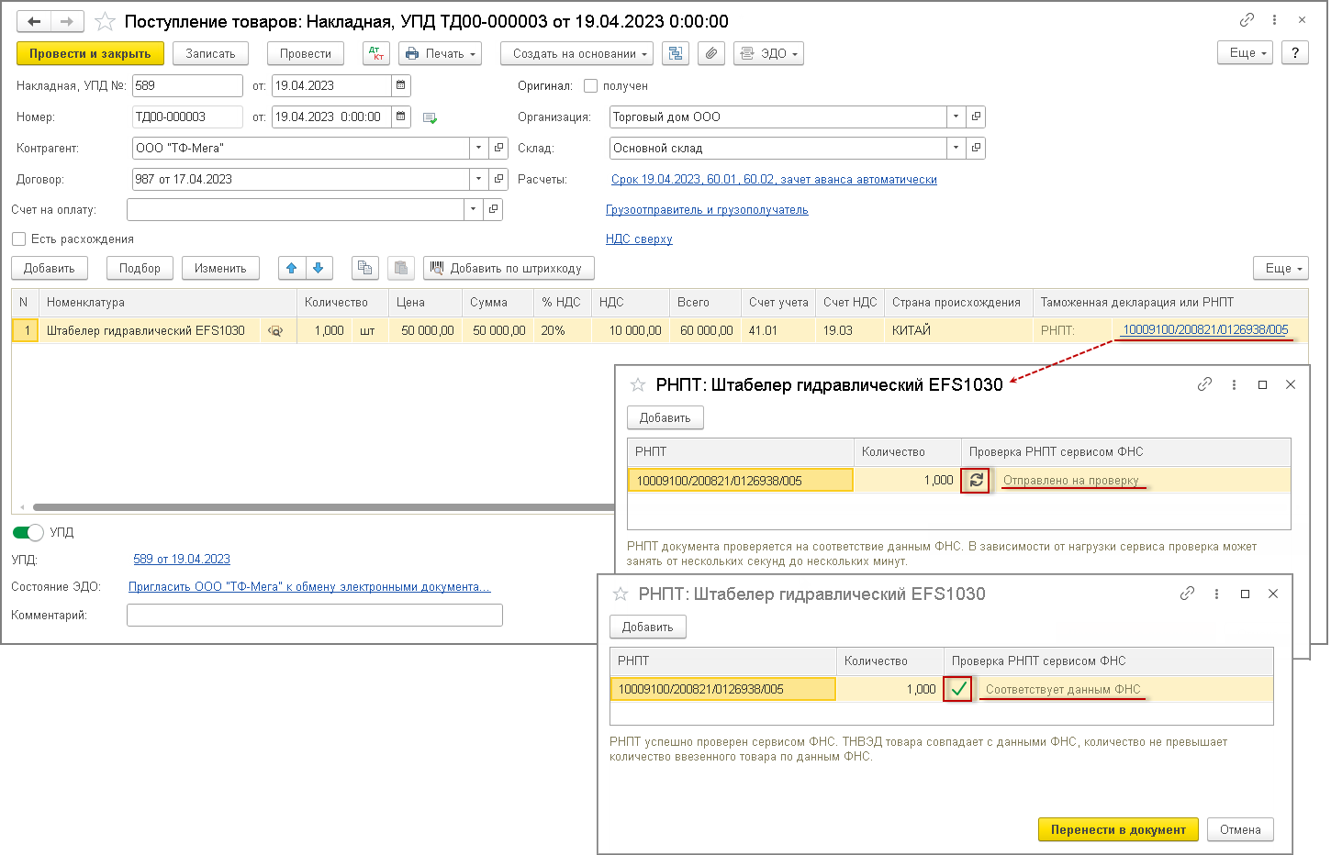1331x855 pixels.
Task: Open Склад Основной склад card icon
Action: click(x=977, y=148)
